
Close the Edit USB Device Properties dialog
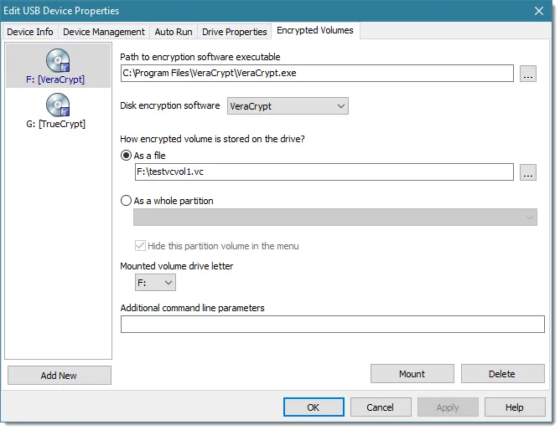click(x=538, y=11)
